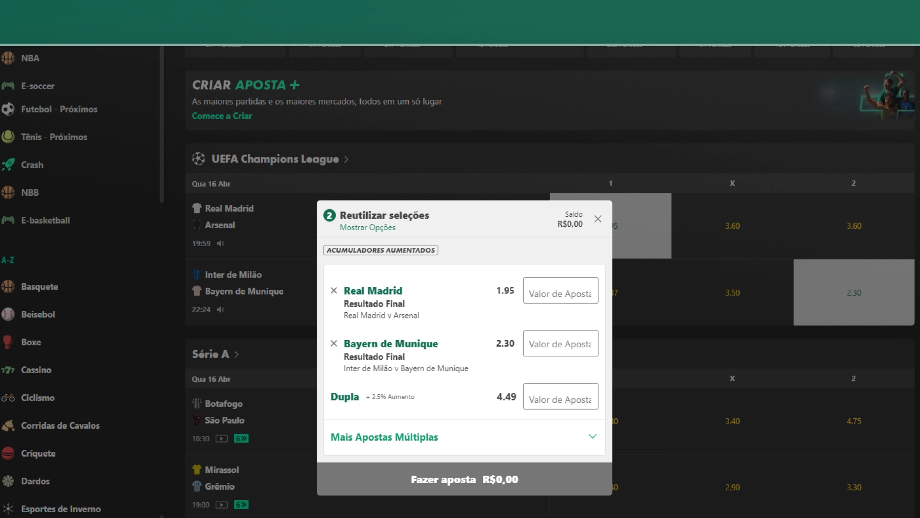920x518 pixels.
Task: Click the Corridas de Cavalos horse icon
Action: pos(8,425)
